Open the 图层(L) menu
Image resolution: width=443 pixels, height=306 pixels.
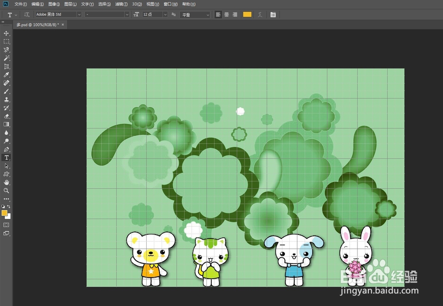pos(70,4)
